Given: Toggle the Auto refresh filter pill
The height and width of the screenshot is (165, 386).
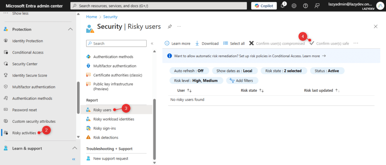Looking at the screenshot, I should 188,71.
